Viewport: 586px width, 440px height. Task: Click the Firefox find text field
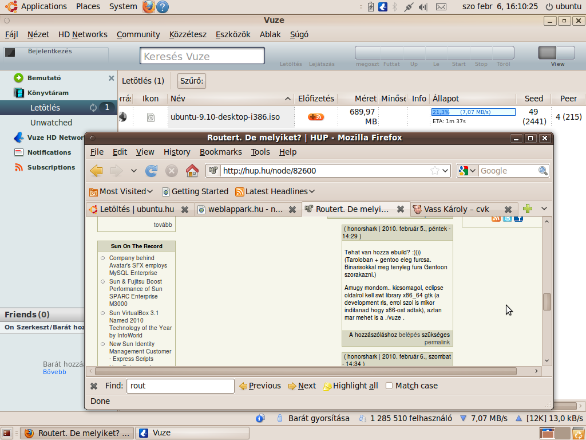(x=180, y=386)
